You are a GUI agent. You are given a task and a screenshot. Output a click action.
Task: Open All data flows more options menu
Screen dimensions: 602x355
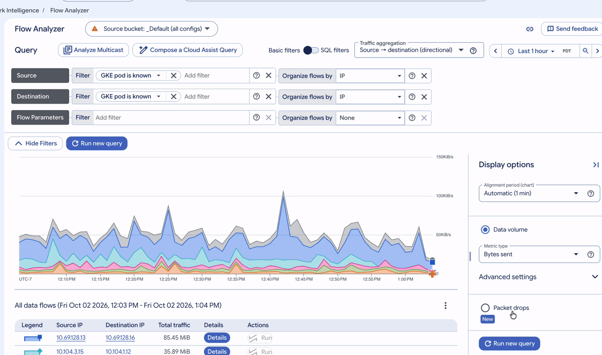(x=445, y=306)
